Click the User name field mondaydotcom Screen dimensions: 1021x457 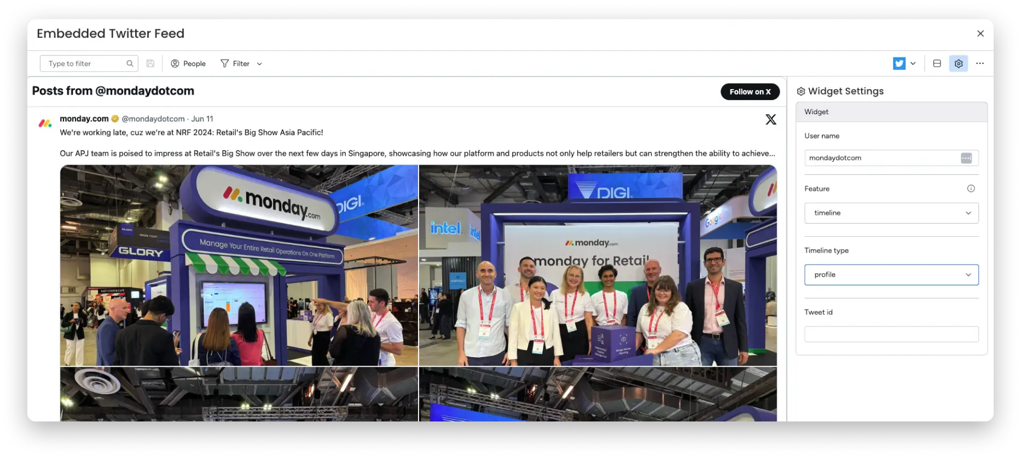point(891,158)
